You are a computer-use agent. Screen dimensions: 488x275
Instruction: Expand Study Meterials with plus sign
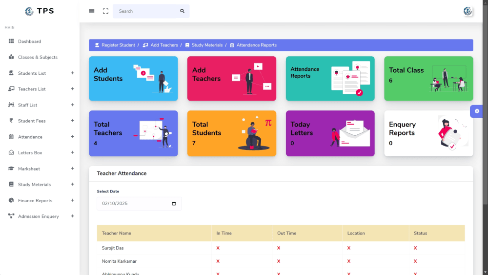pos(73,184)
